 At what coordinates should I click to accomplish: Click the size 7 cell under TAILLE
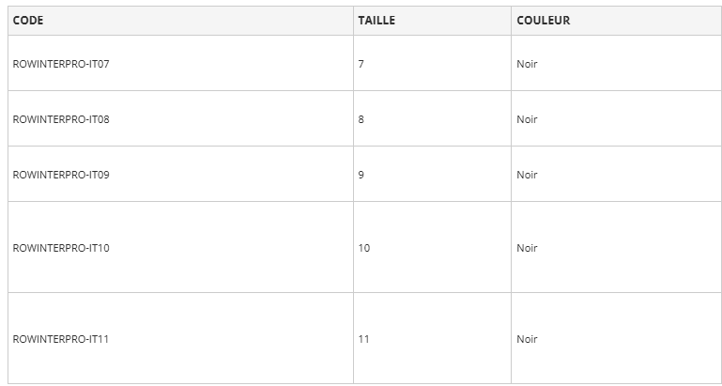tap(361, 64)
